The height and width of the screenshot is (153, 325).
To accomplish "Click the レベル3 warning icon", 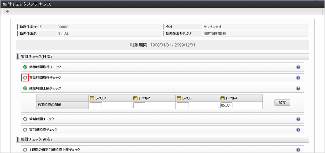I will (x=179, y=98).
